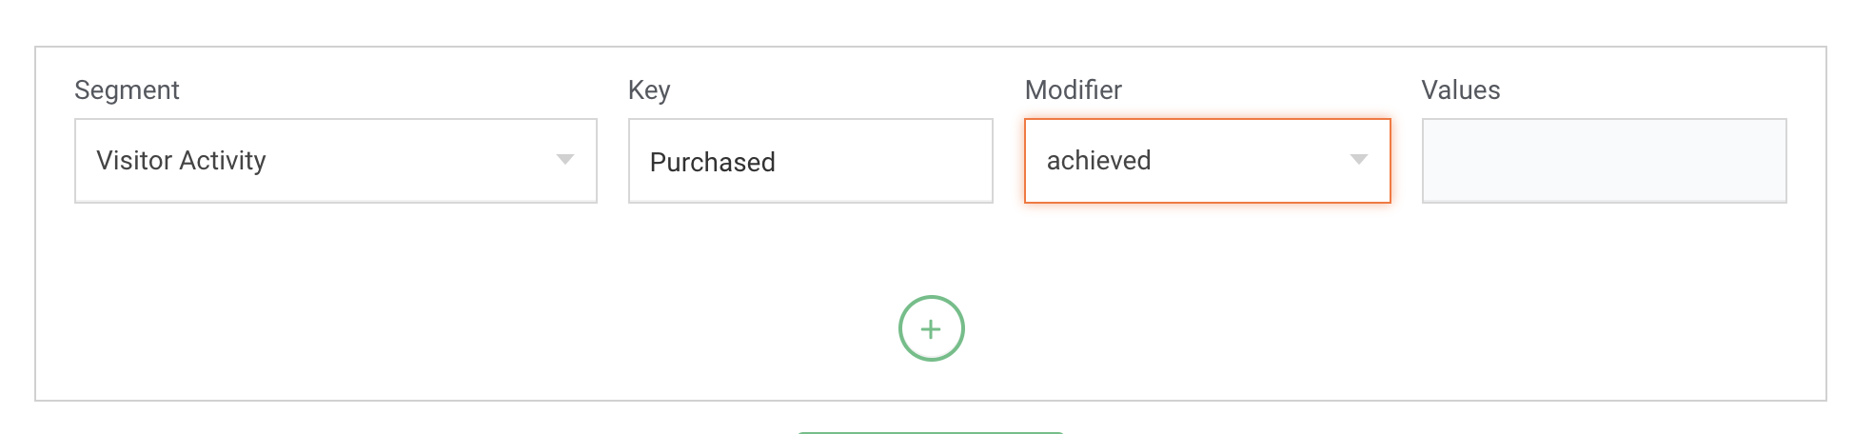Click the Modifier field label
This screenshot has height=434, width=1854.
1073,90
